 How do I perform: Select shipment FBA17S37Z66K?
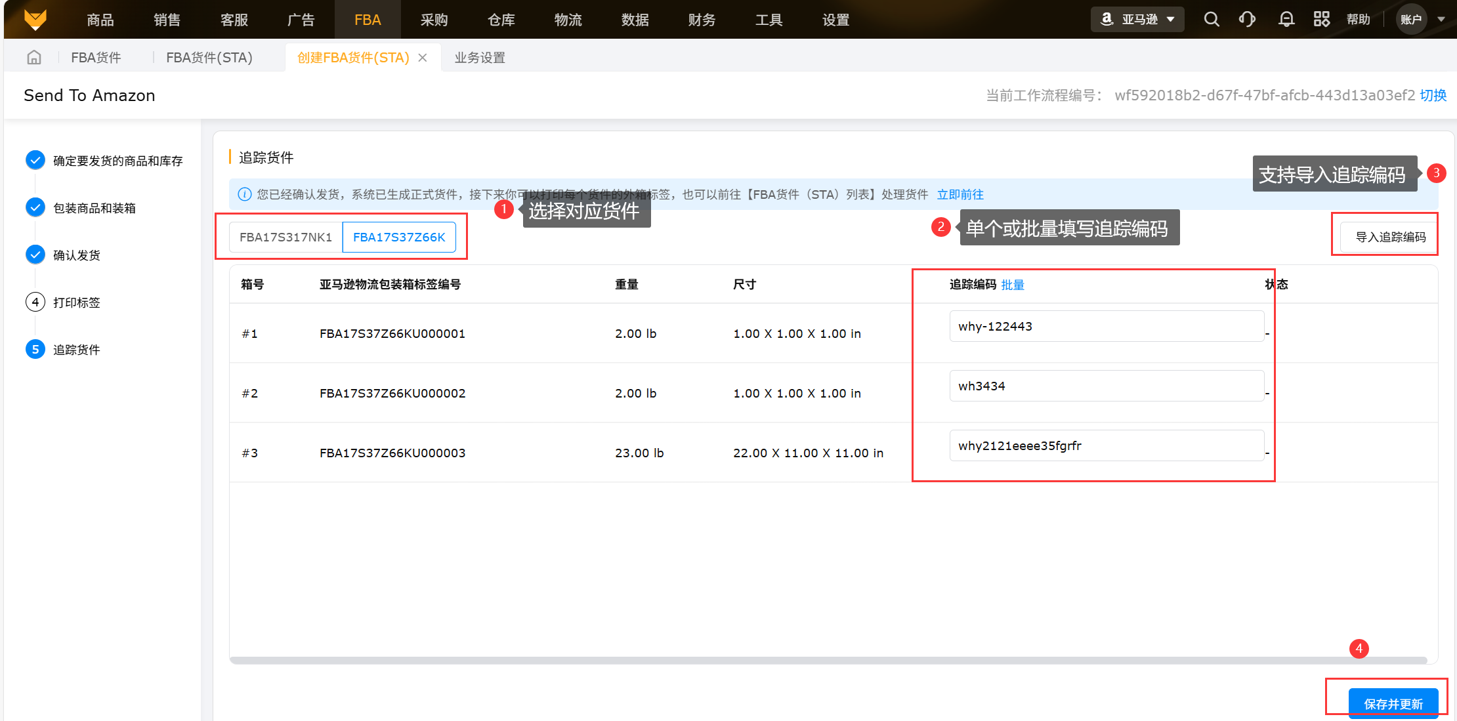pos(399,237)
